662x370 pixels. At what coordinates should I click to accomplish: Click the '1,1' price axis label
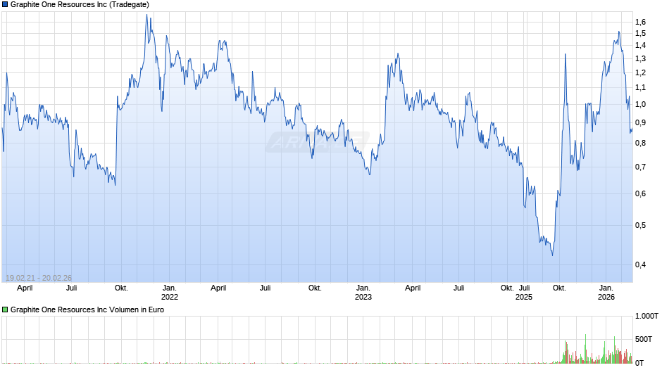[x=640, y=88]
